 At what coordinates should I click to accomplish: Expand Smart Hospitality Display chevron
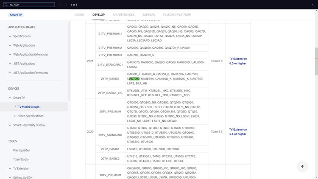tap(10, 125)
